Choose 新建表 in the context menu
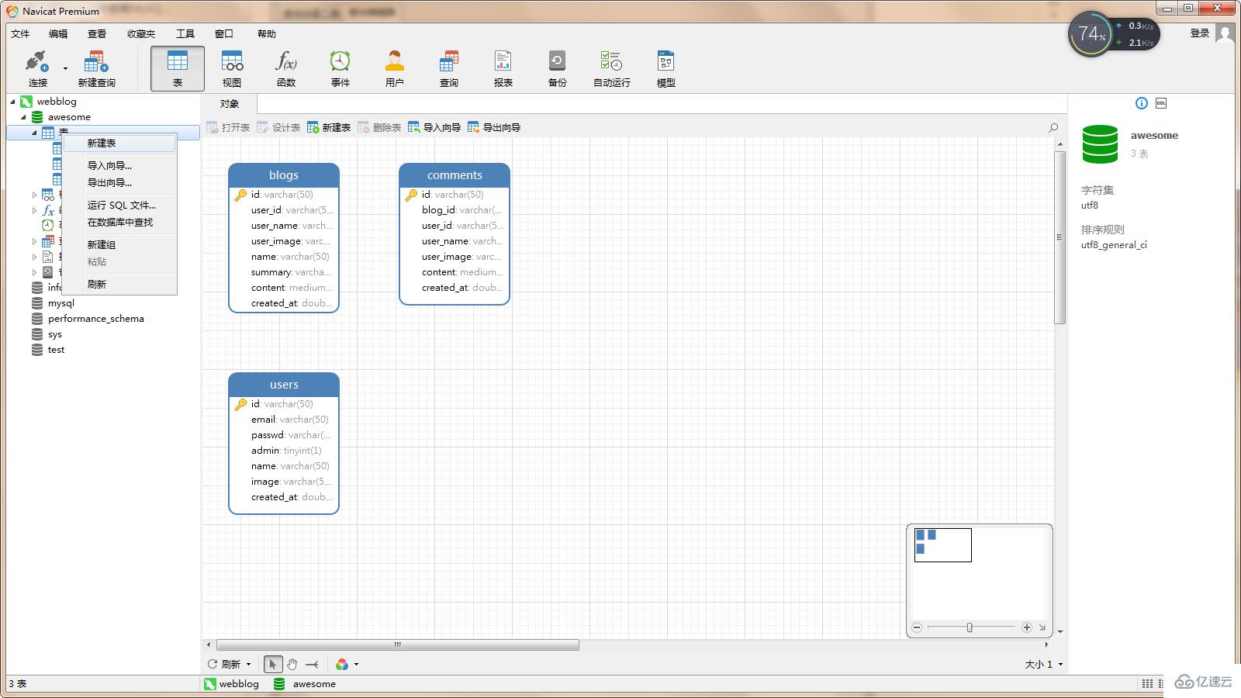The width and height of the screenshot is (1241, 698). point(119,143)
